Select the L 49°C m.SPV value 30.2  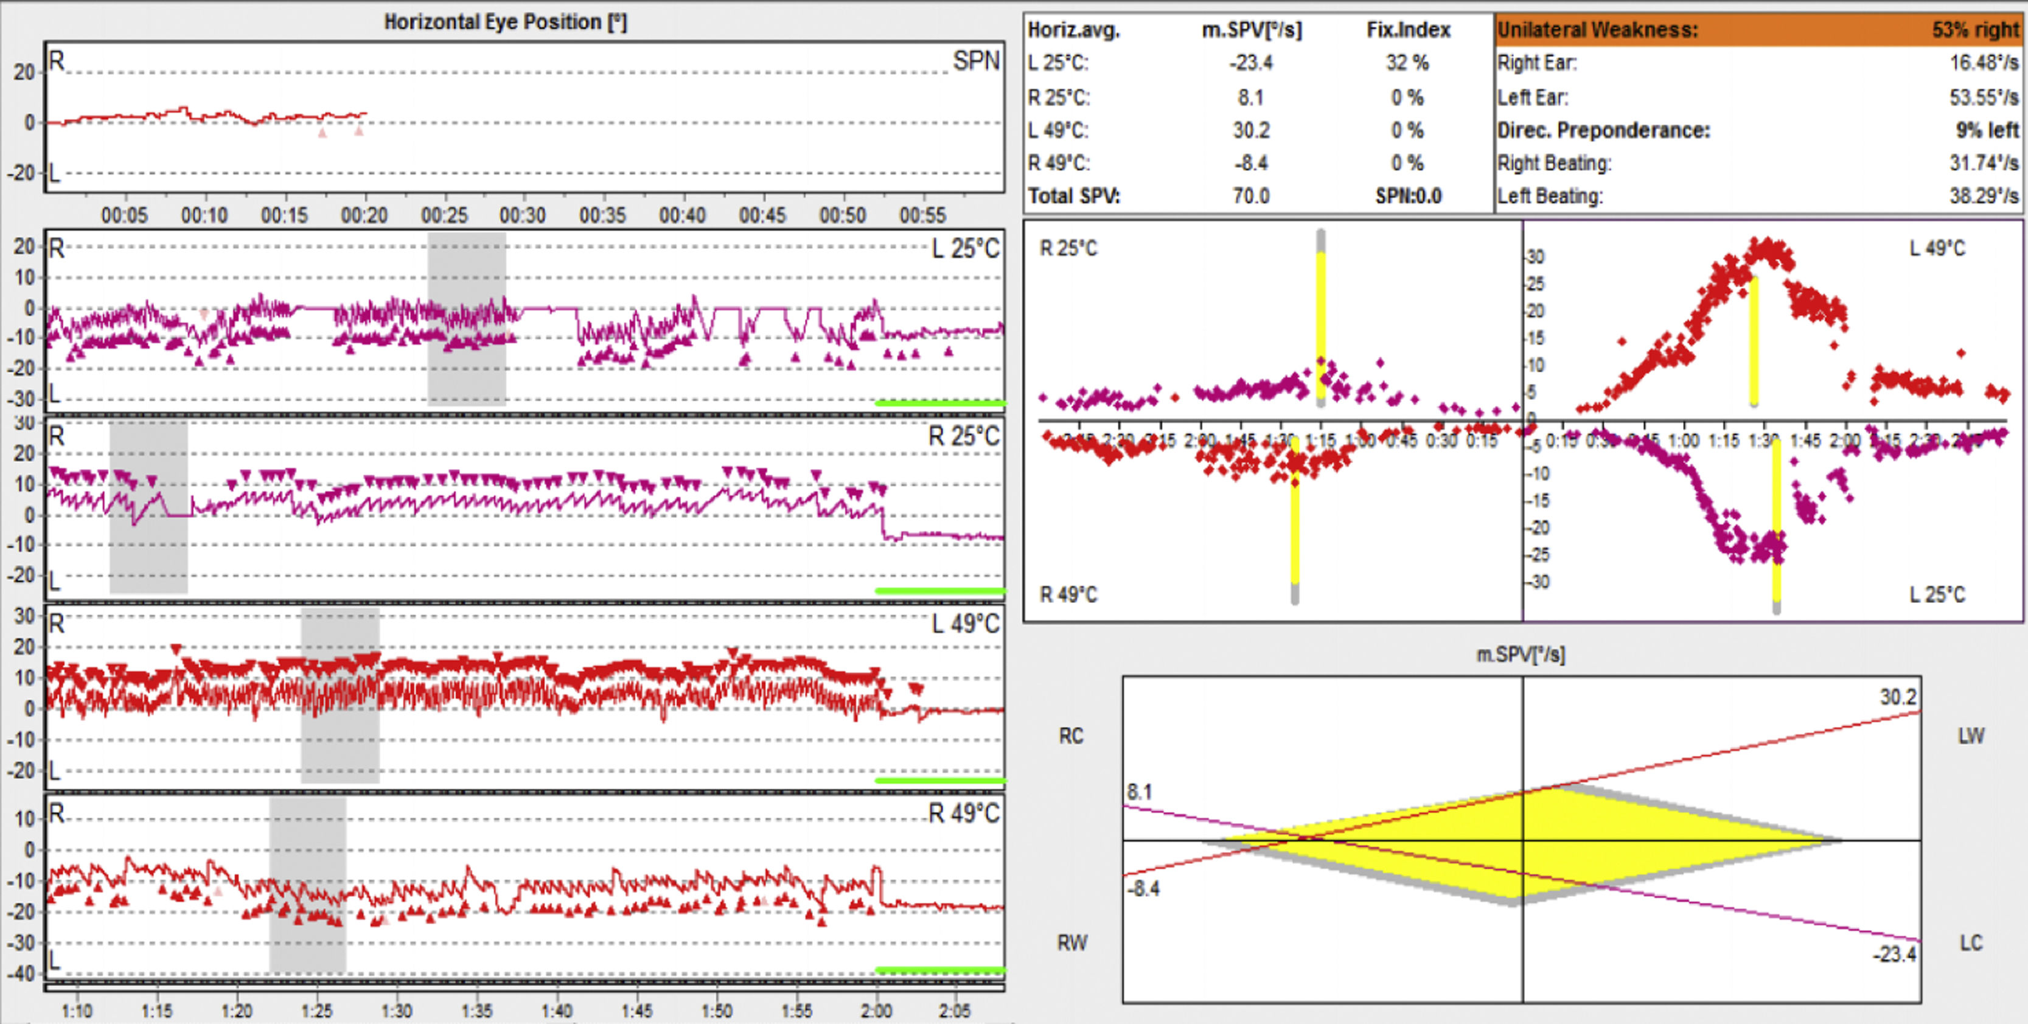coord(1251,130)
